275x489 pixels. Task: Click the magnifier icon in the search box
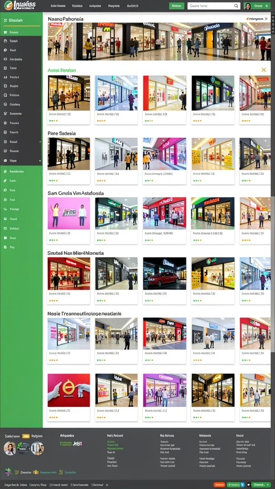click(x=236, y=6)
